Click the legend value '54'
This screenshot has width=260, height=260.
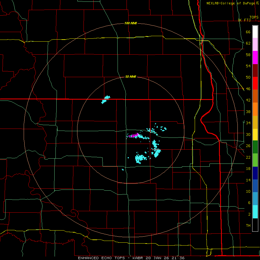(x=248, y=66)
